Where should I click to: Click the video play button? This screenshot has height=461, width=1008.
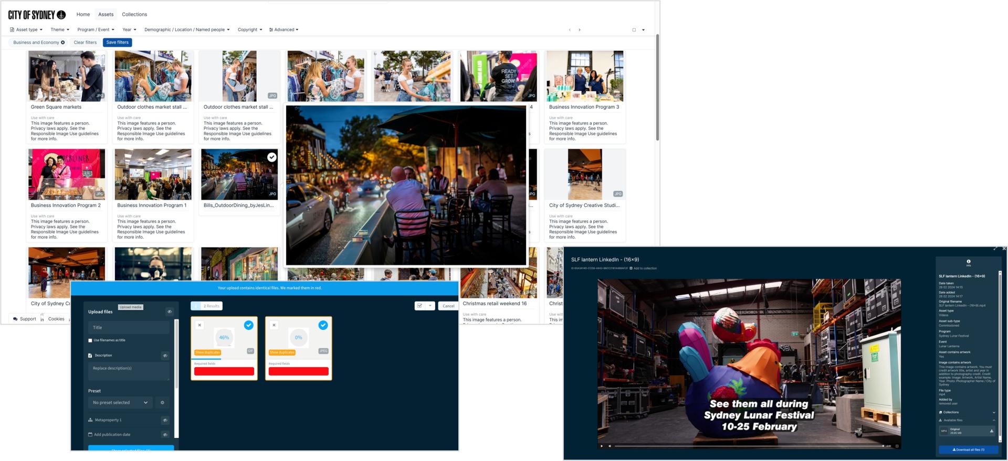point(602,446)
